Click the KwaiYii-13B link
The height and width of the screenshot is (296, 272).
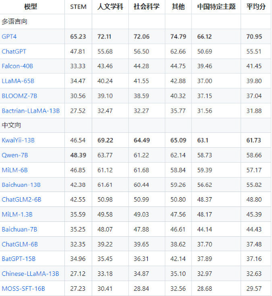pos(18,140)
